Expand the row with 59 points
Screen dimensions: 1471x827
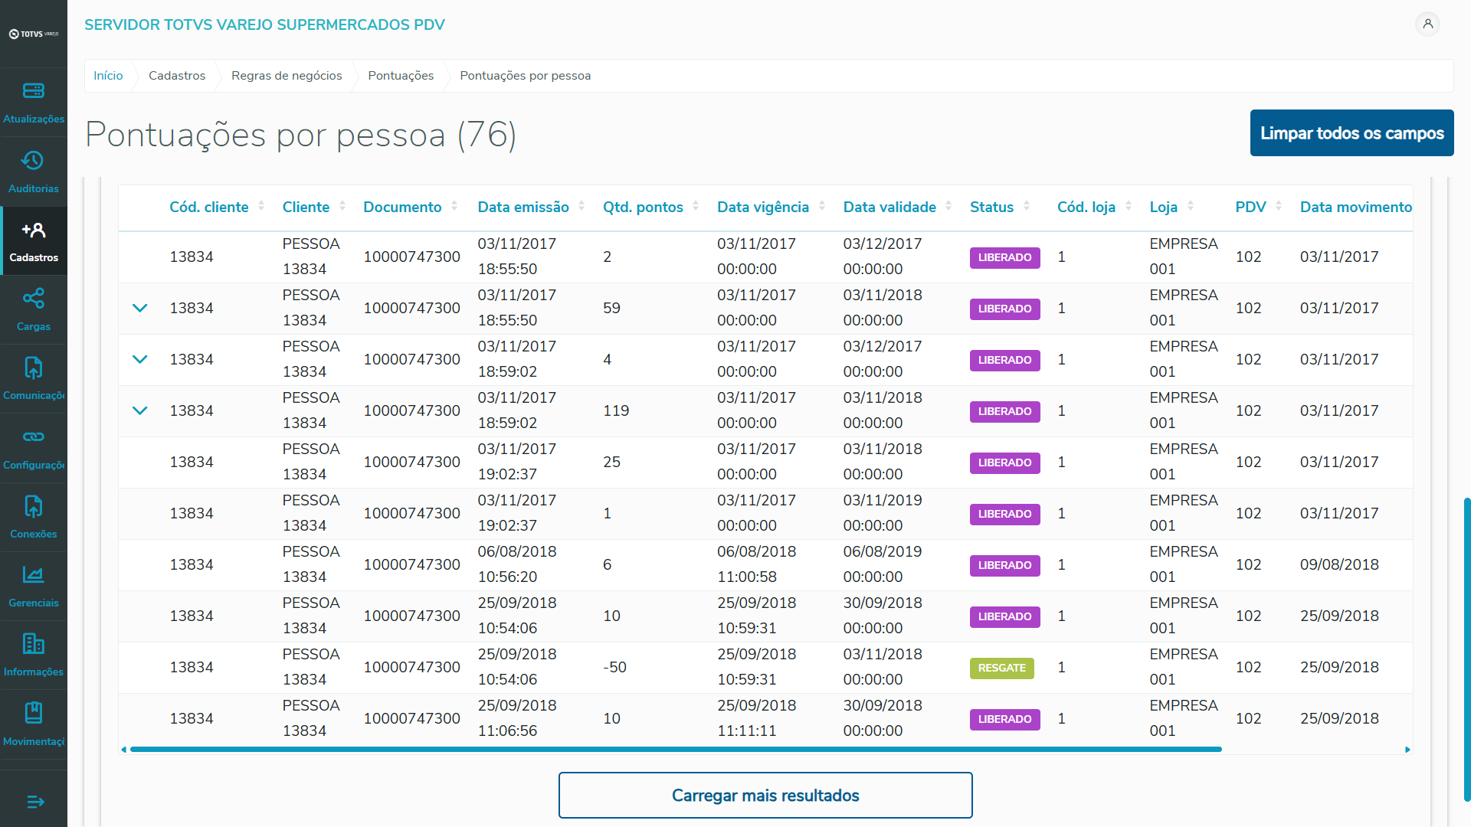139,309
